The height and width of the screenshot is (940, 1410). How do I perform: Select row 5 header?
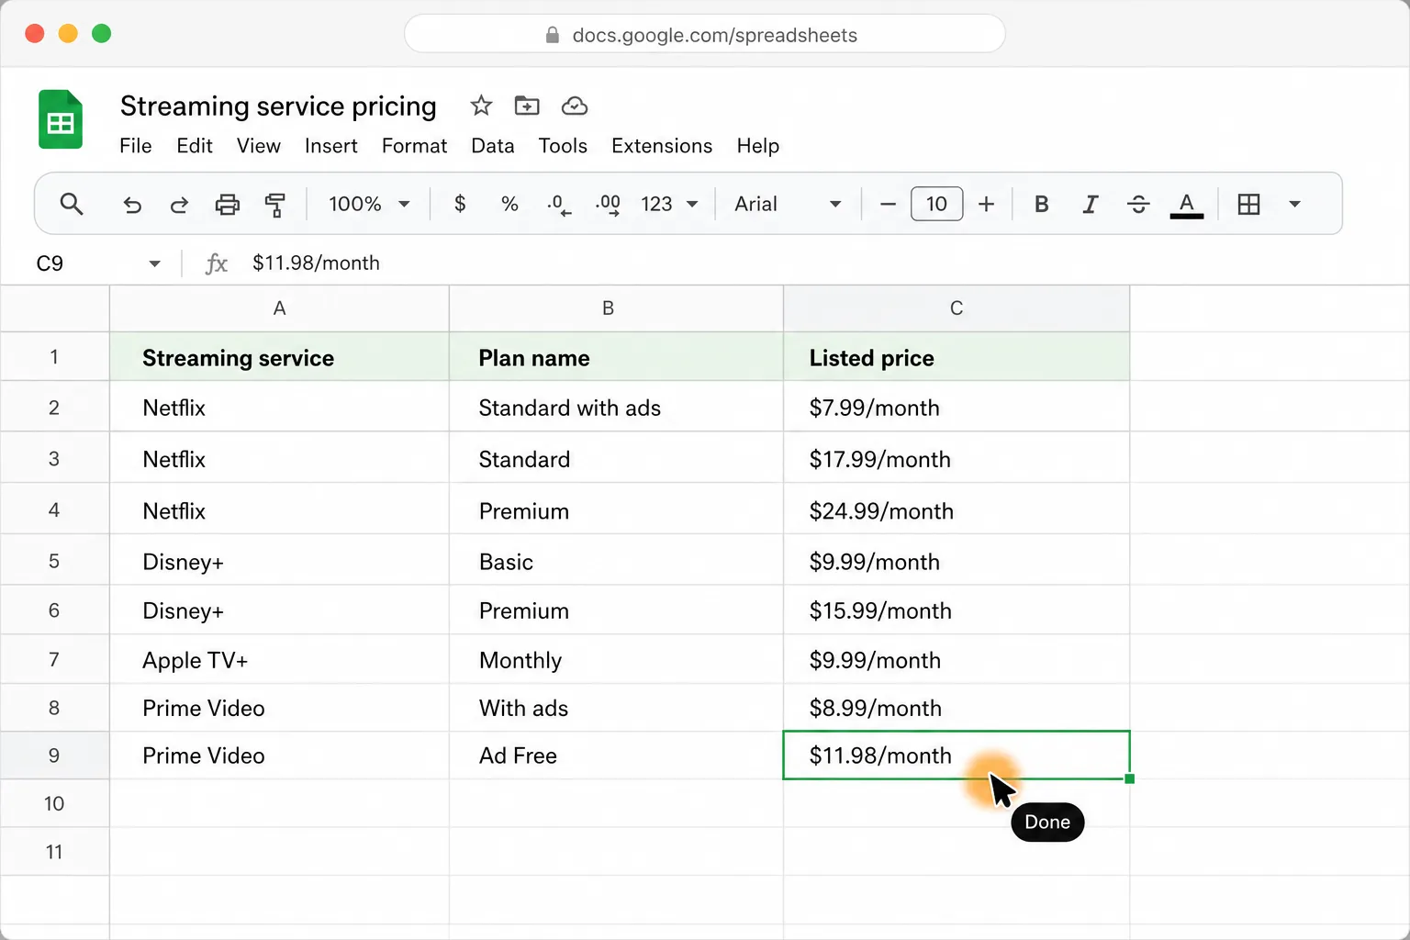tap(54, 561)
